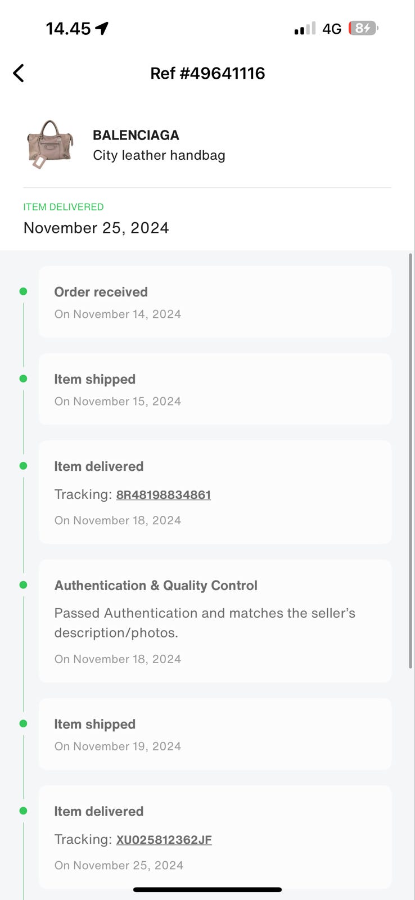Tap the back arrow icon

tap(19, 73)
